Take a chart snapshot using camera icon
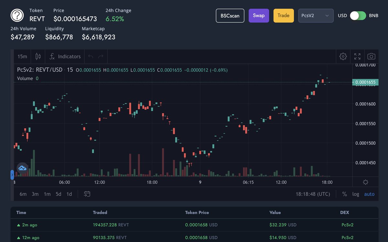 (371, 56)
